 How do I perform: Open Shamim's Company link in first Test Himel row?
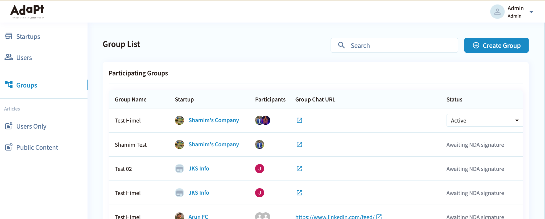[x=214, y=120]
